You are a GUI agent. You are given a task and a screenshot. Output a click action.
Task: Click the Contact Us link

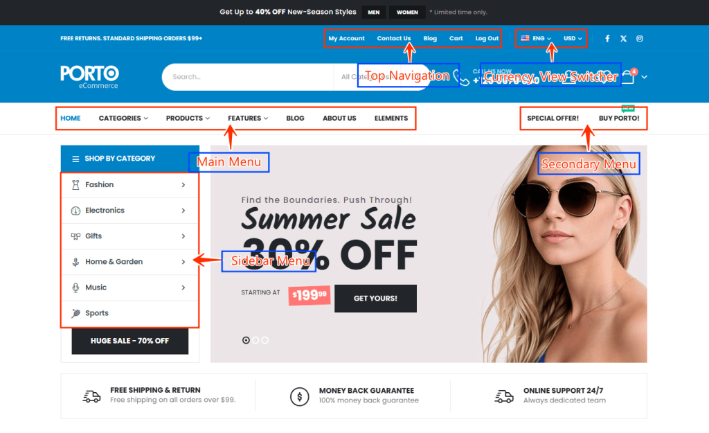click(394, 39)
